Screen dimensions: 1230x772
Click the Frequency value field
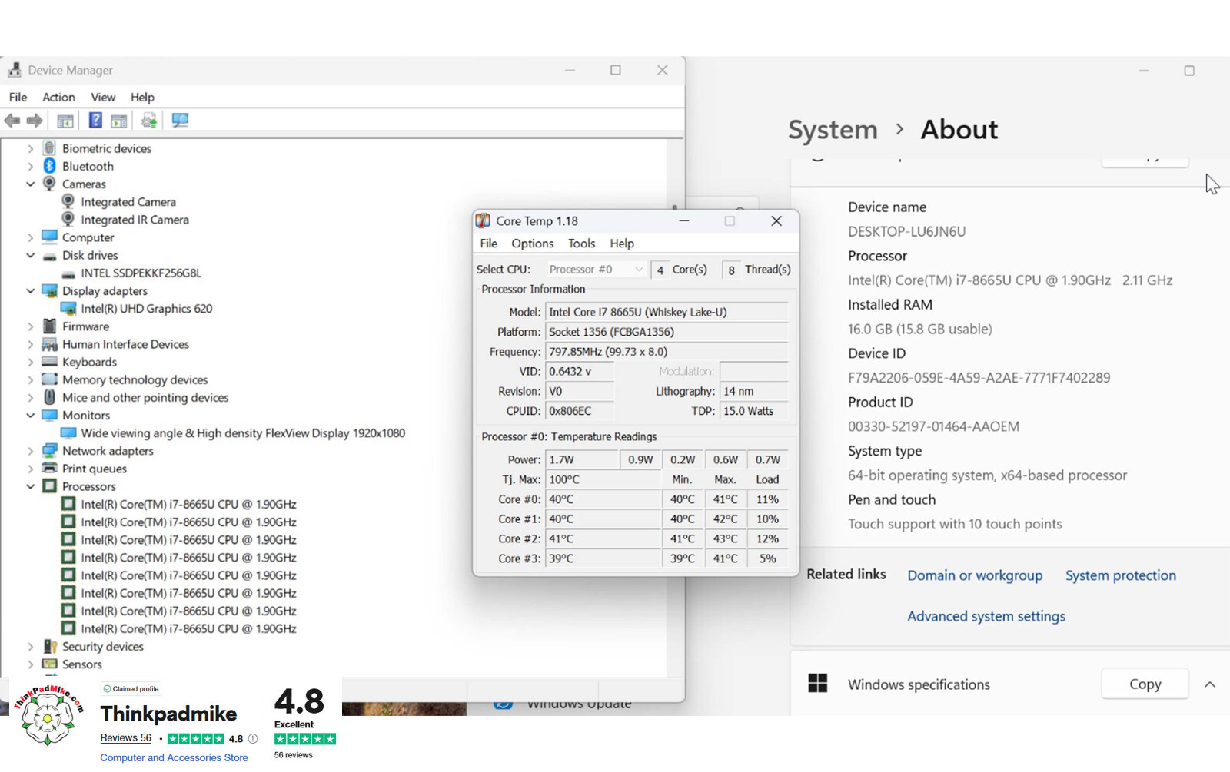click(667, 352)
